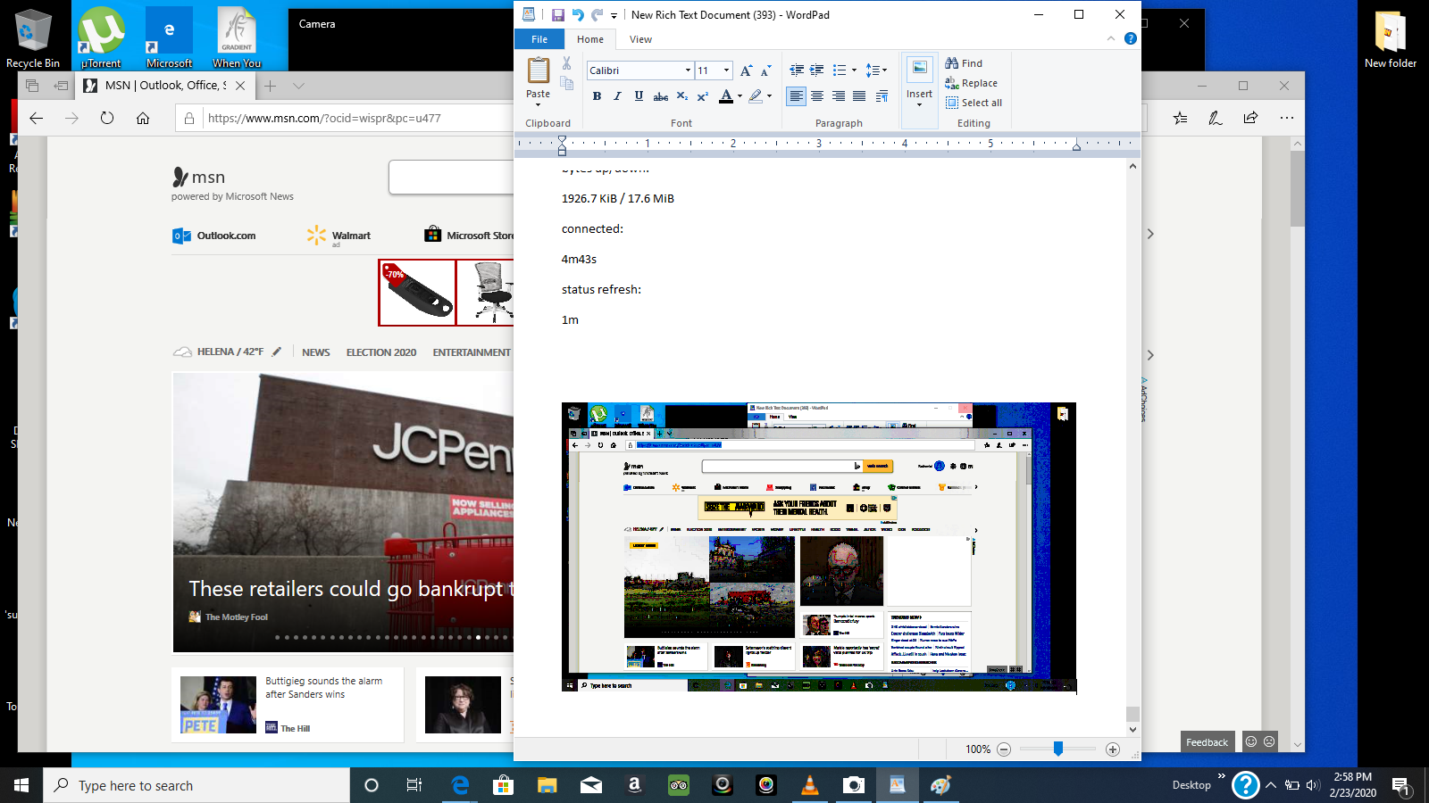
Task: Decrease paragraph indent
Action: click(x=797, y=70)
